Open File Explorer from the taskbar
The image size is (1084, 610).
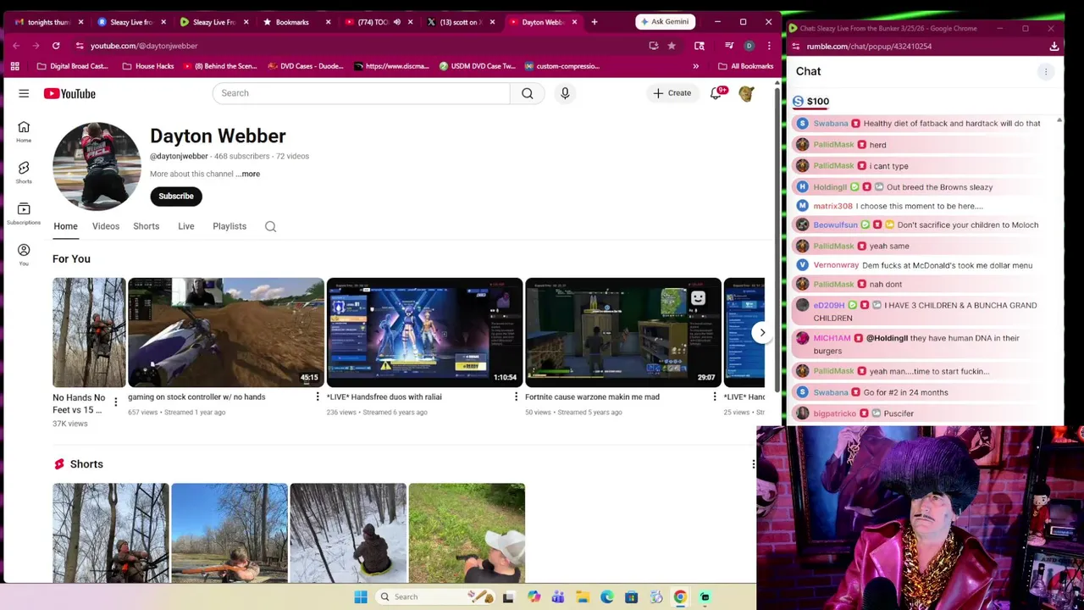click(x=583, y=597)
